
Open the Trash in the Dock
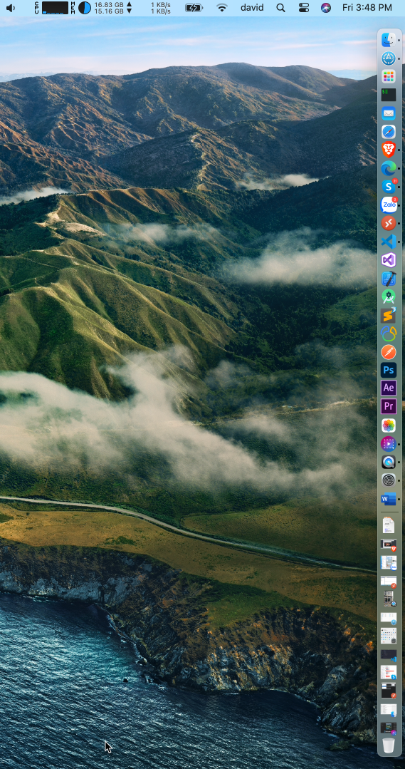[389, 745]
